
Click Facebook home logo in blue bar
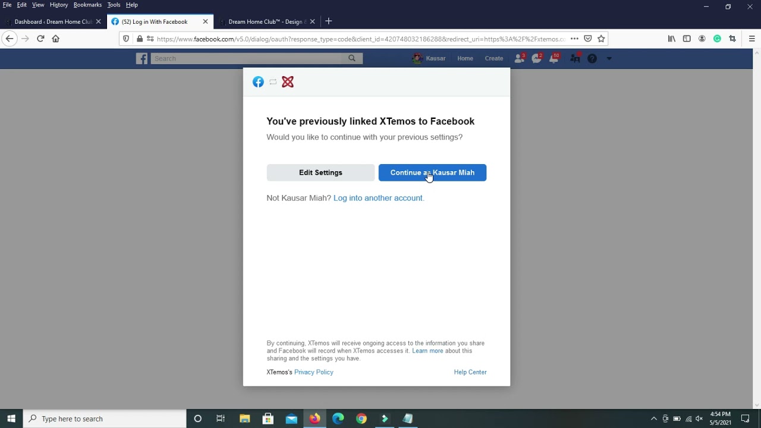click(141, 58)
